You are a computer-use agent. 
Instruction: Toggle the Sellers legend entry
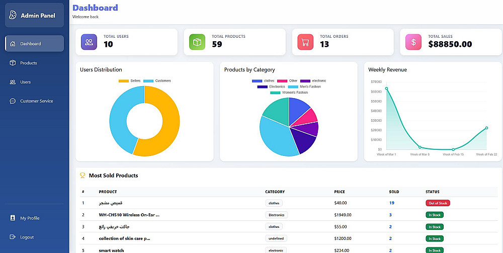[x=129, y=81]
